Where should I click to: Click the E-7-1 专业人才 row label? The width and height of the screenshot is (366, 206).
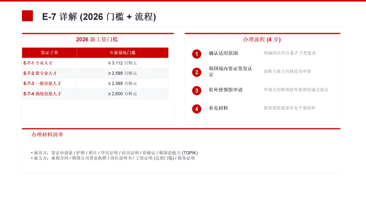pos(38,63)
